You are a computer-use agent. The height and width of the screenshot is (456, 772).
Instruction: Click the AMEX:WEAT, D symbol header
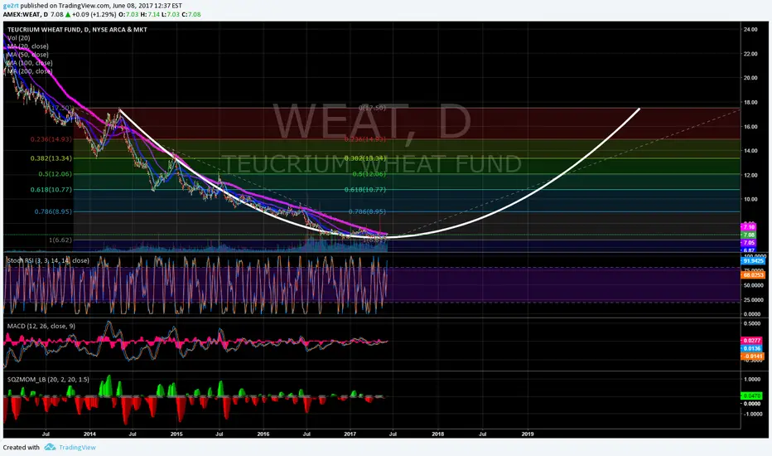26,14
